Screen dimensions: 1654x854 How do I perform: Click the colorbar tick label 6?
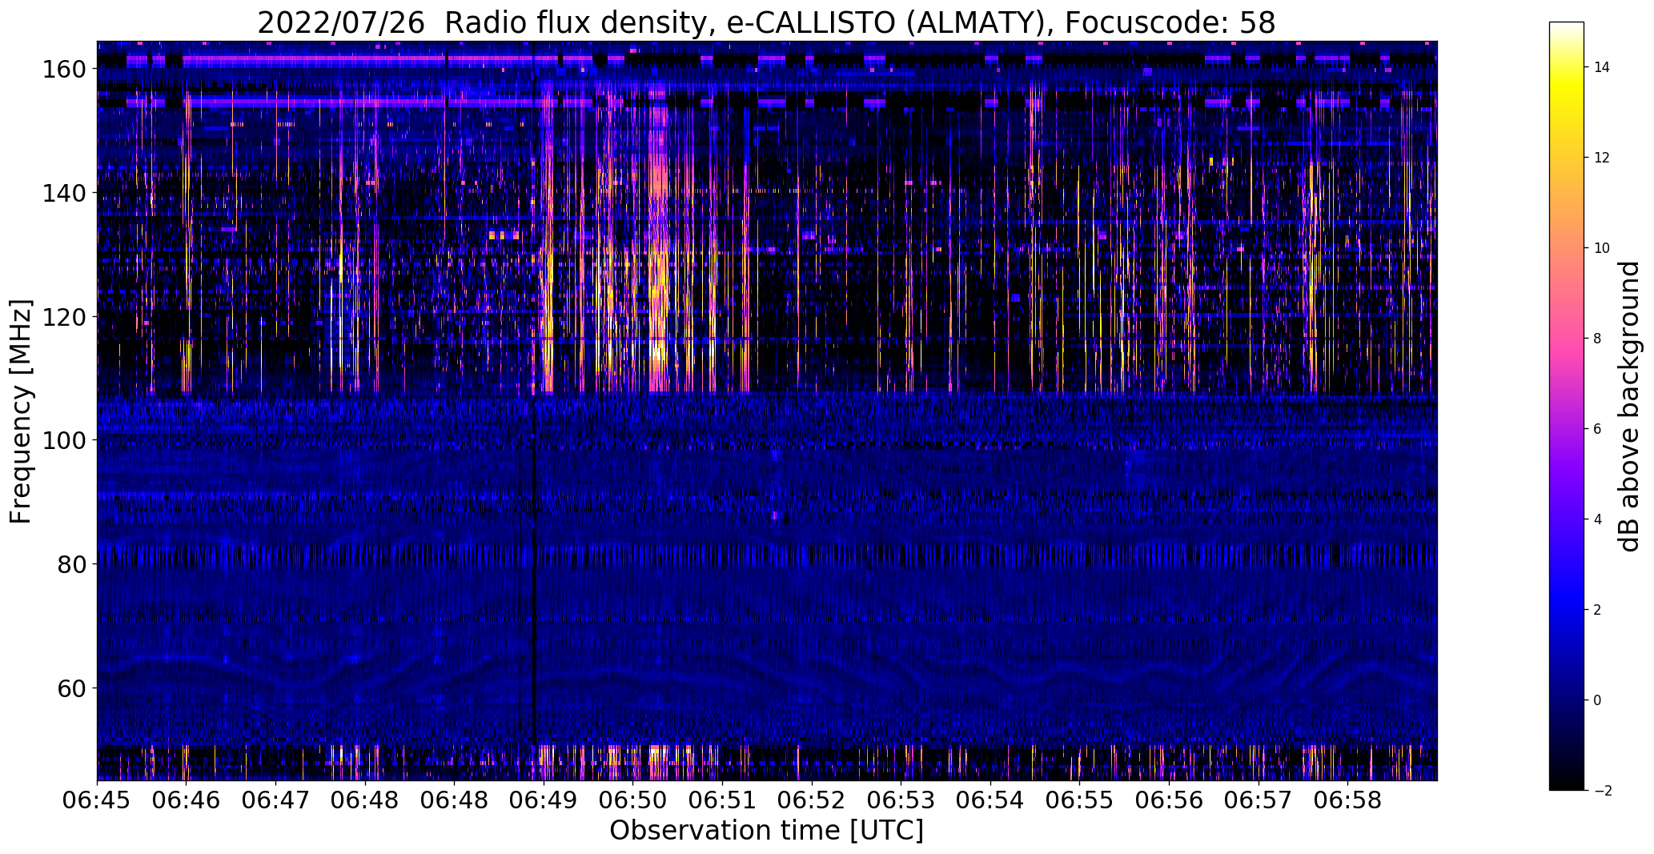pos(1597,429)
